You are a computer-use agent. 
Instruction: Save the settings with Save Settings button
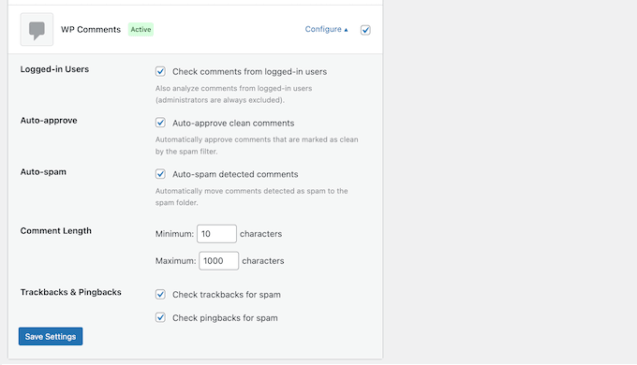pyautogui.click(x=51, y=337)
